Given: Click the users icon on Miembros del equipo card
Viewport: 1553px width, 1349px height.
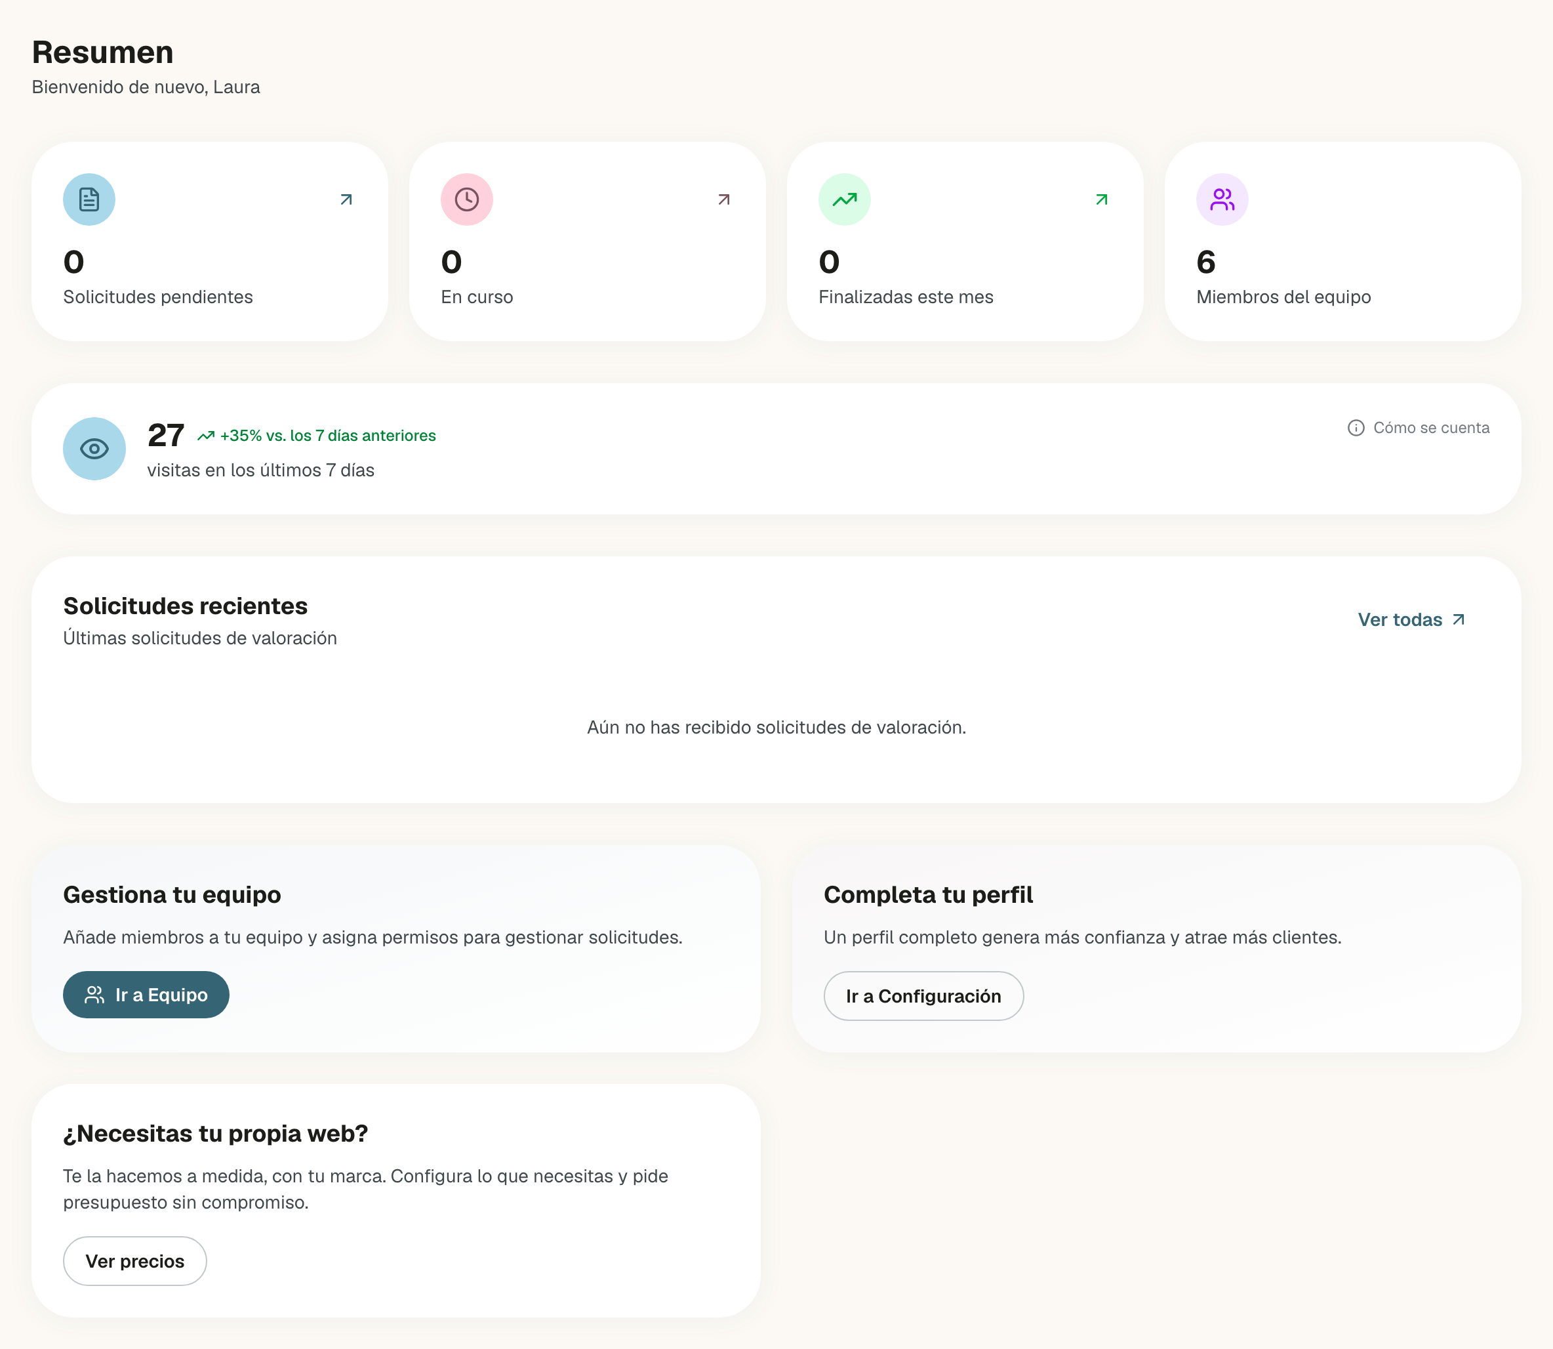Looking at the screenshot, I should [1222, 199].
